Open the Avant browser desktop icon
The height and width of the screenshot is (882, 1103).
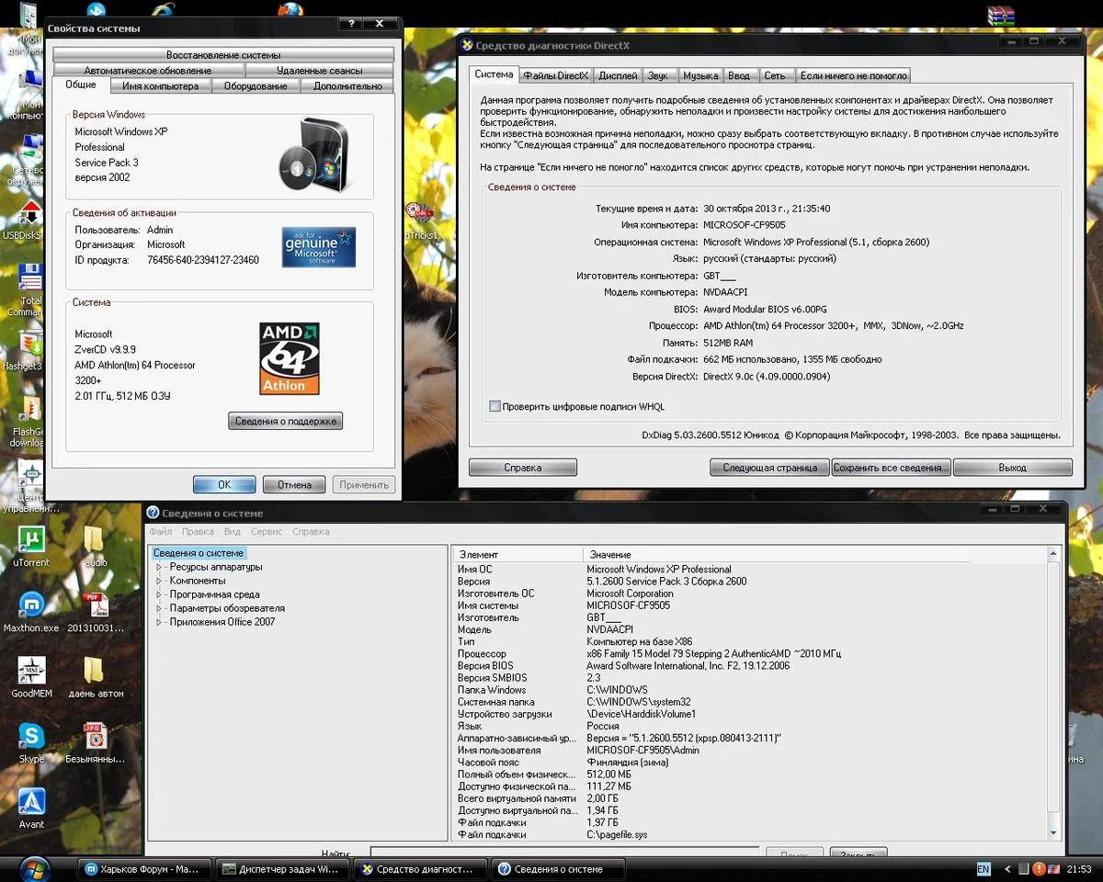31,802
